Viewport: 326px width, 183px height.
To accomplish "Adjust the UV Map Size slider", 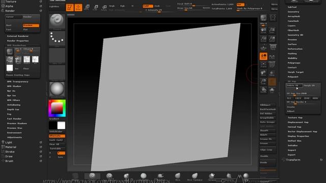I will (x=303, y=94).
